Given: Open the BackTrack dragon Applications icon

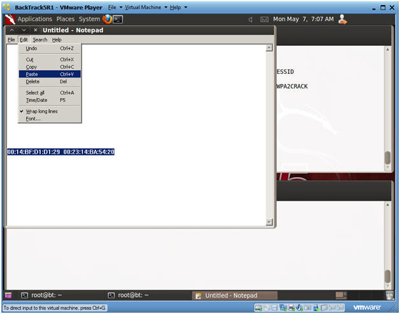Looking at the screenshot, I should (x=10, y=19).
